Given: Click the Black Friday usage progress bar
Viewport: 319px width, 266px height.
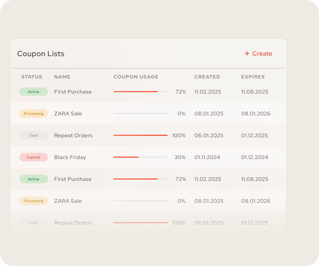Looking at the screenshot, I should pos(140,157).
